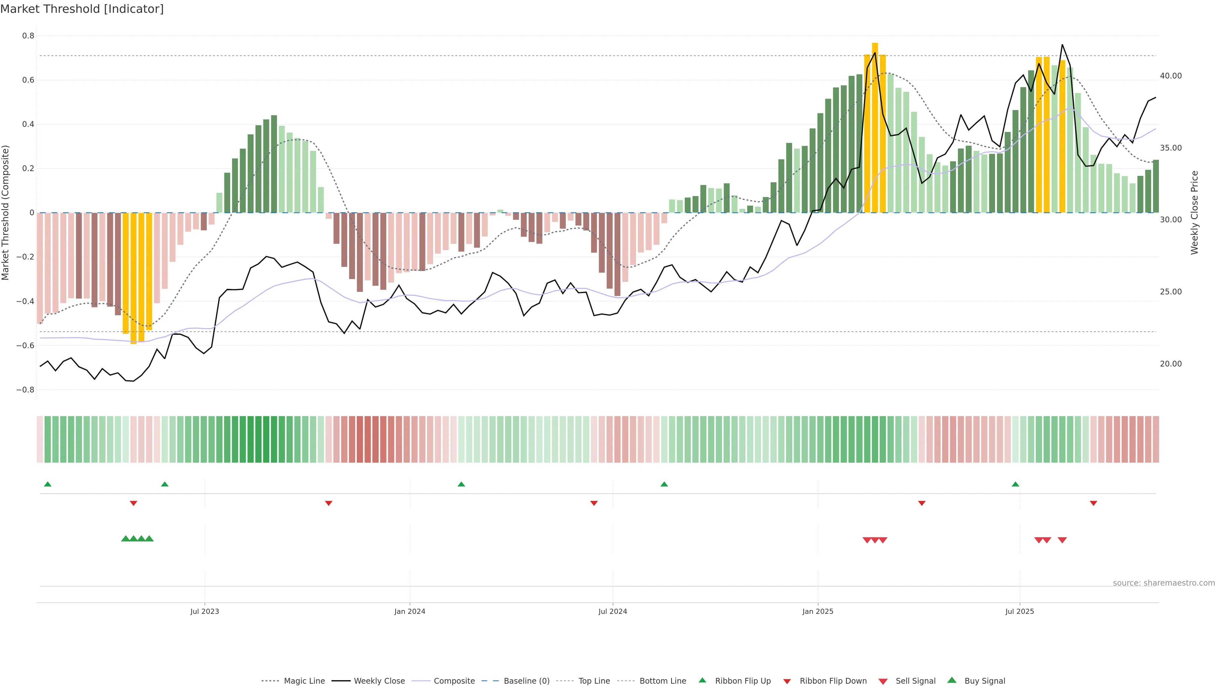The width and height of the screenshot is (1231, 692).
Task: Click Sell Signal legend triangle icon
Action: click(x=883, y=681)
